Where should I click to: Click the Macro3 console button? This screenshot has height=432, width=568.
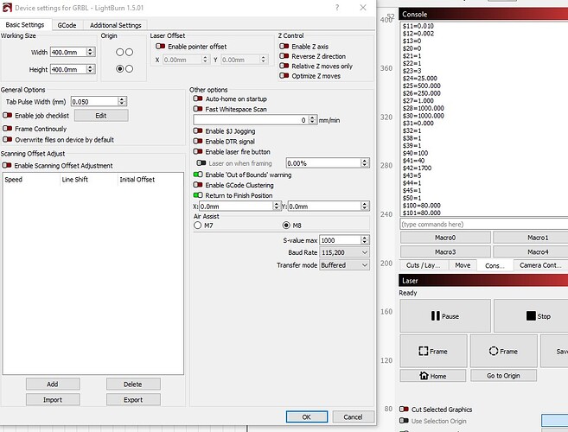click(x=445, y=251)
